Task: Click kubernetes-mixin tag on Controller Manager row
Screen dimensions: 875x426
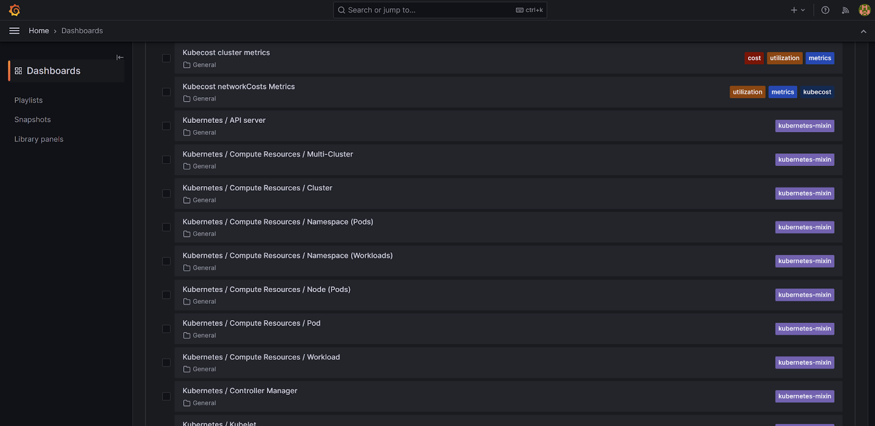Action: [804, 397]
